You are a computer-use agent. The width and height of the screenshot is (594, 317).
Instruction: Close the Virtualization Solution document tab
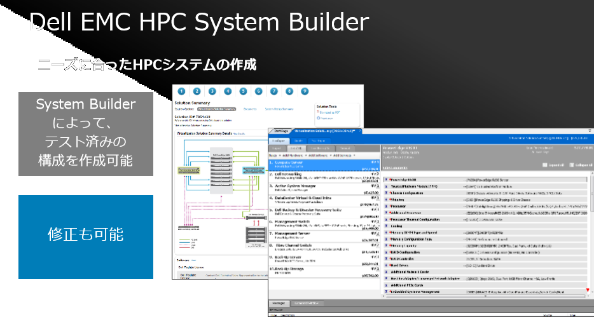click(360, 131)
